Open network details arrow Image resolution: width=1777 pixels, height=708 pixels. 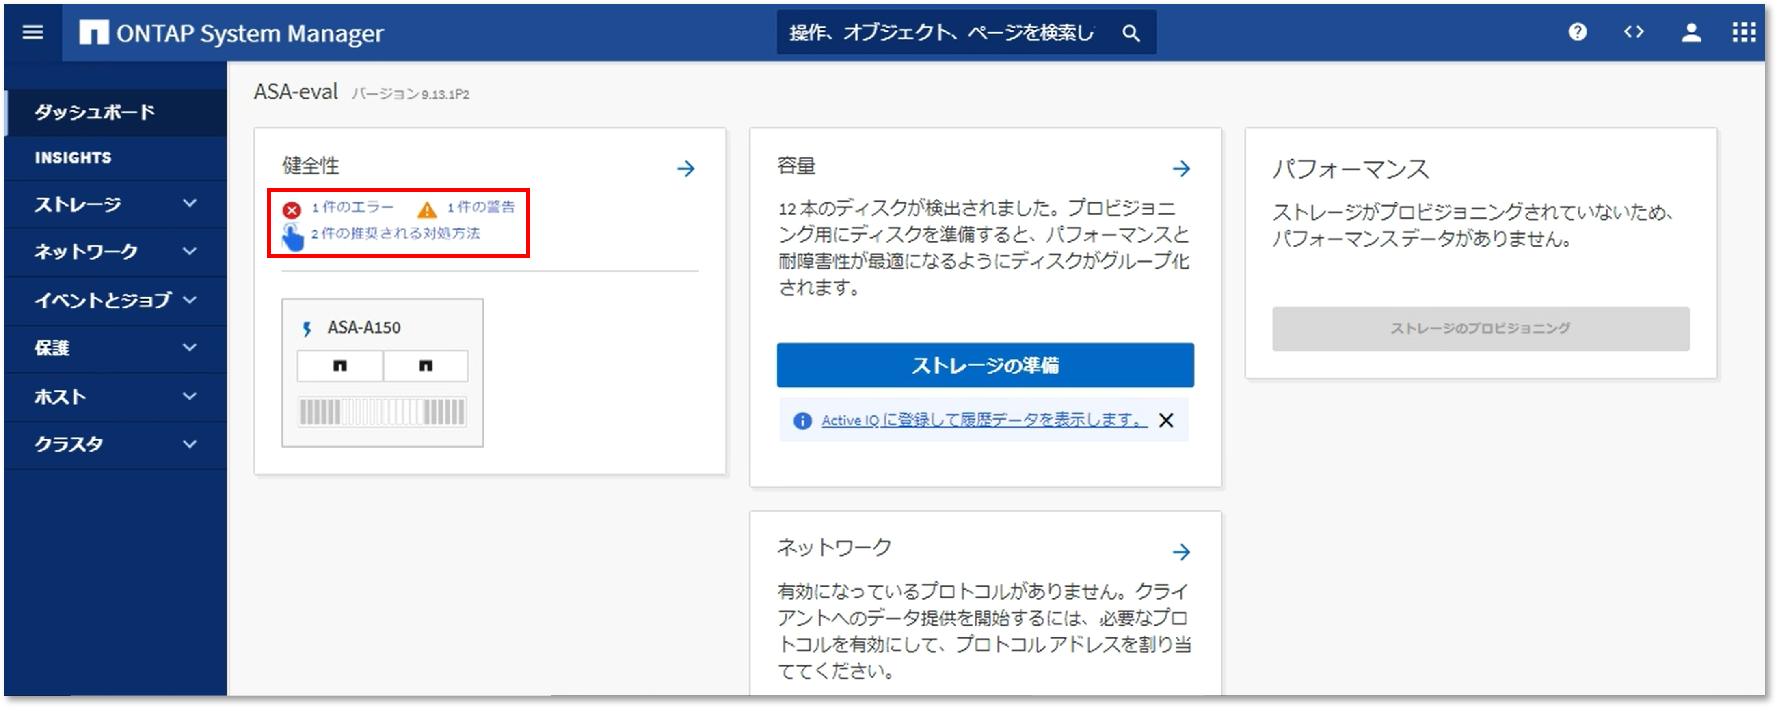[x=1182, y=551]
